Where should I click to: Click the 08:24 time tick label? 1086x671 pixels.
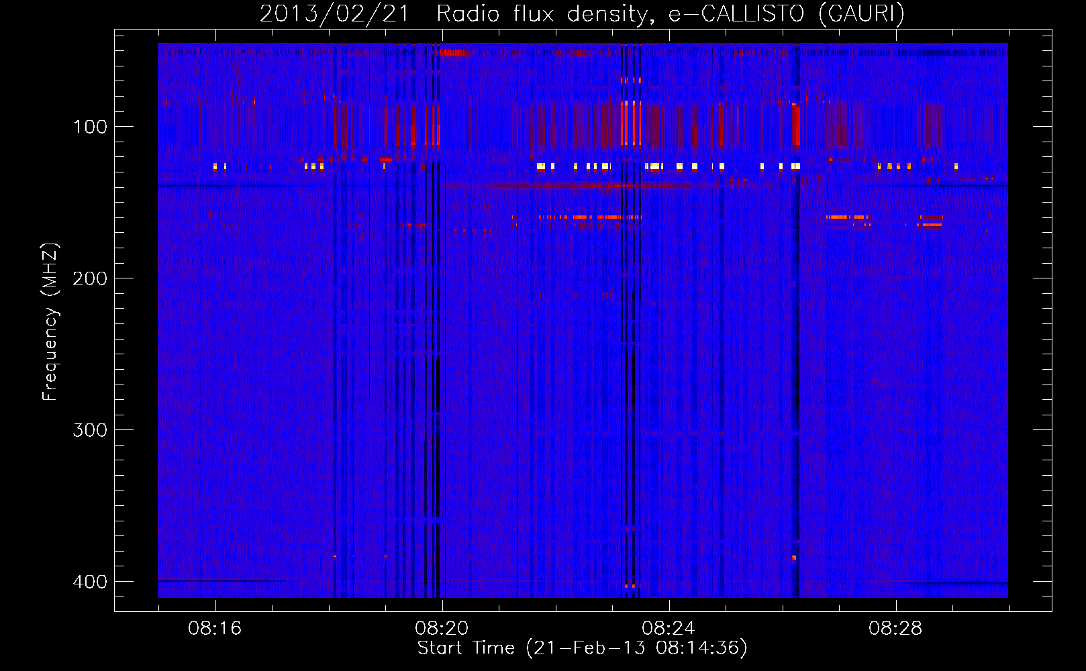[669, 629]
